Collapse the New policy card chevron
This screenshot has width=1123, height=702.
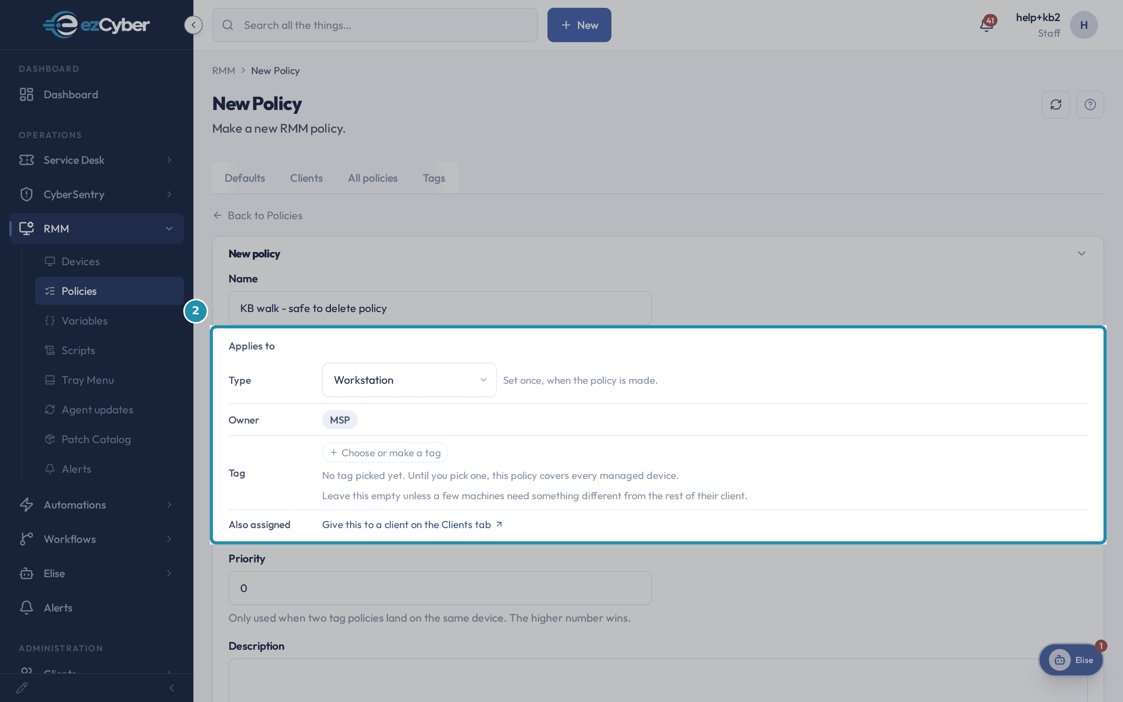click(x=1081, y=253)
